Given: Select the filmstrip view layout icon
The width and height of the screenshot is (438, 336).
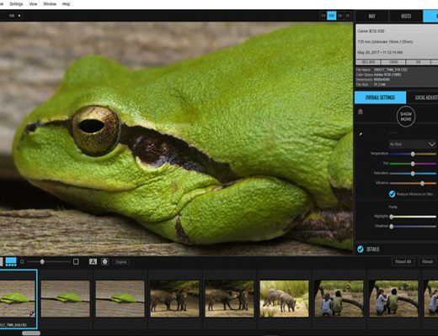Looking at the screenshot, I should pyautogui.click(x=11, y=262).
